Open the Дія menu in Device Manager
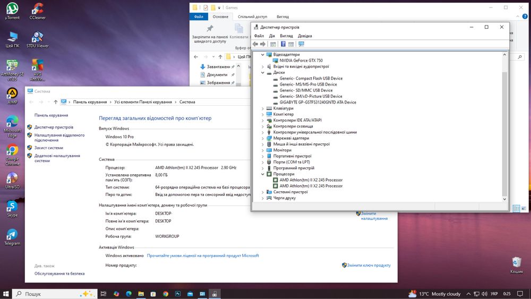531x299 pixels. point(272,36)
